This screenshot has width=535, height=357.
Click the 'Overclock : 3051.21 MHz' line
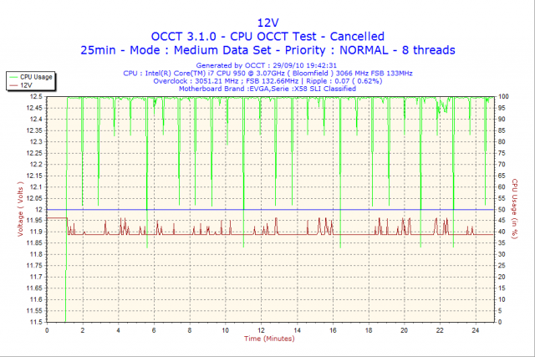(x=267, y=81)
